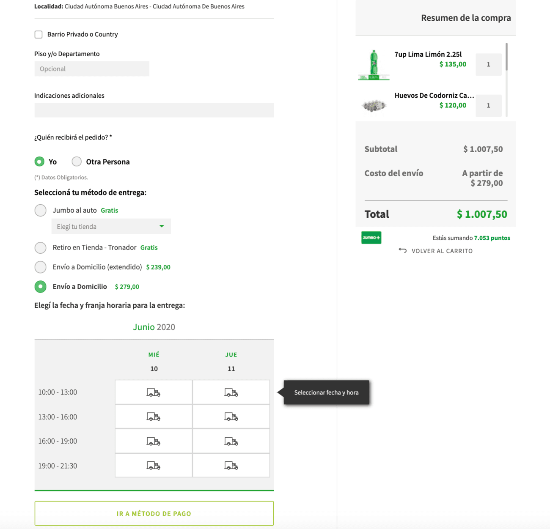
Task: Click the 7up Lima Limón product thumbnail
Action: coord(374,65)
